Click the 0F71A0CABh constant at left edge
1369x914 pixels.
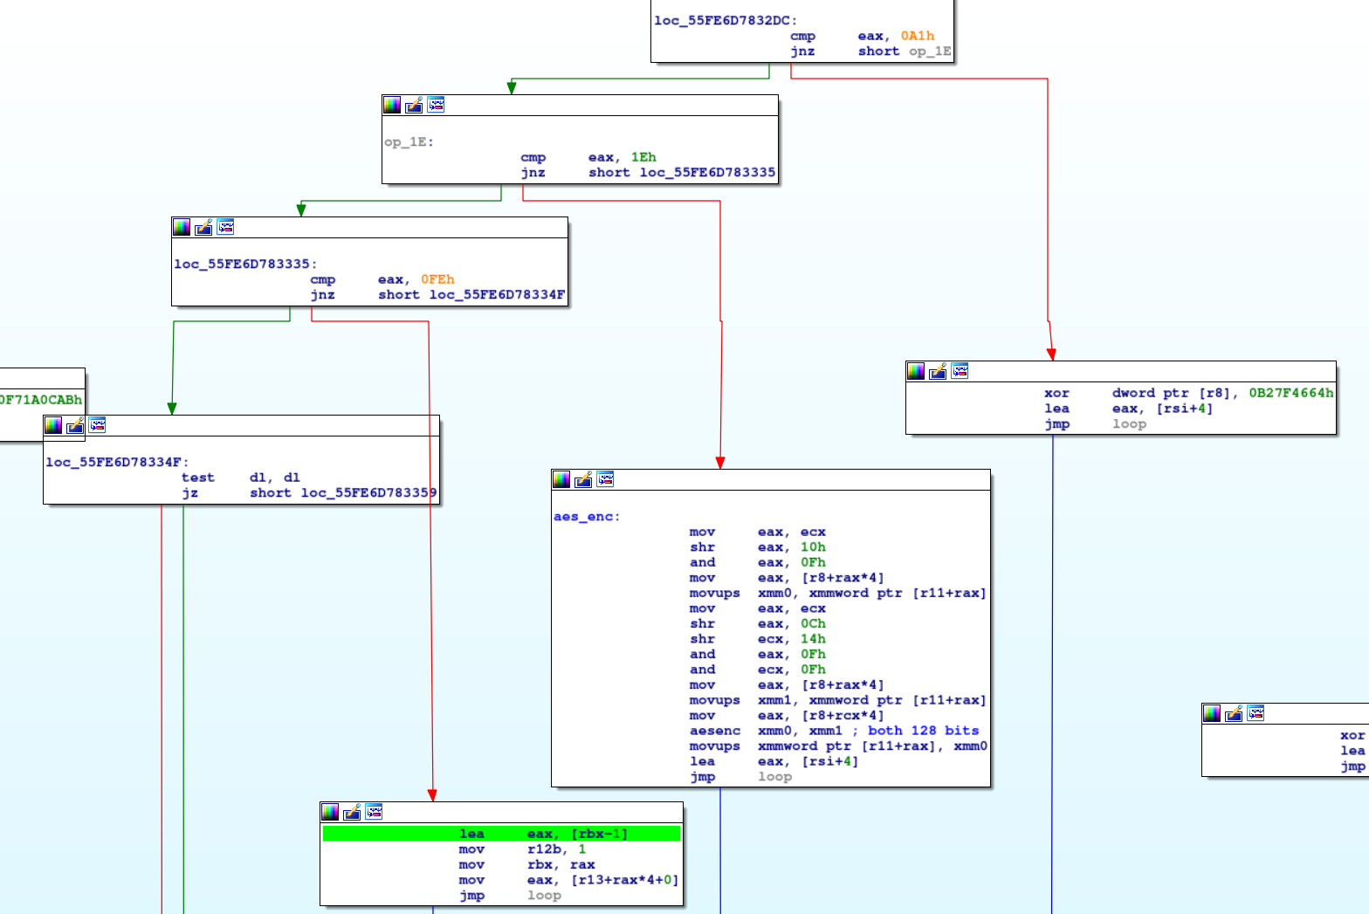click(41, 400)
